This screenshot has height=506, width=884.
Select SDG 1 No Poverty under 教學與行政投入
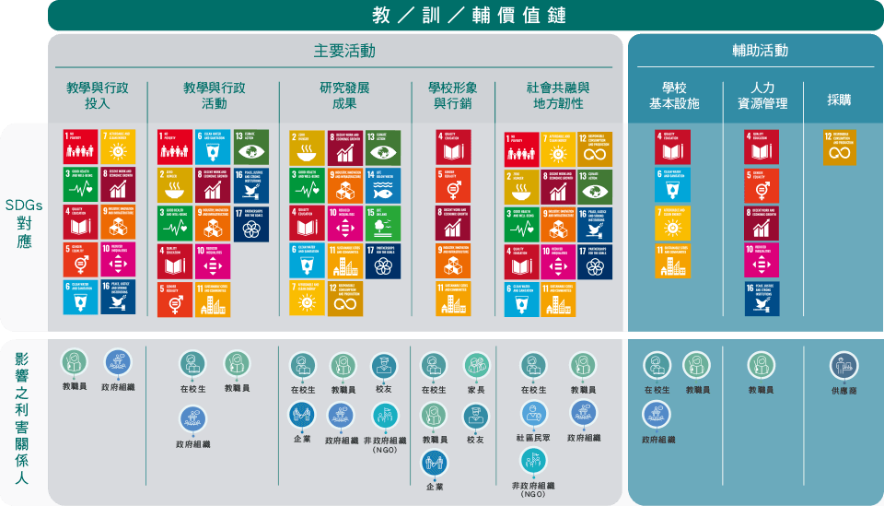[80, 147]
